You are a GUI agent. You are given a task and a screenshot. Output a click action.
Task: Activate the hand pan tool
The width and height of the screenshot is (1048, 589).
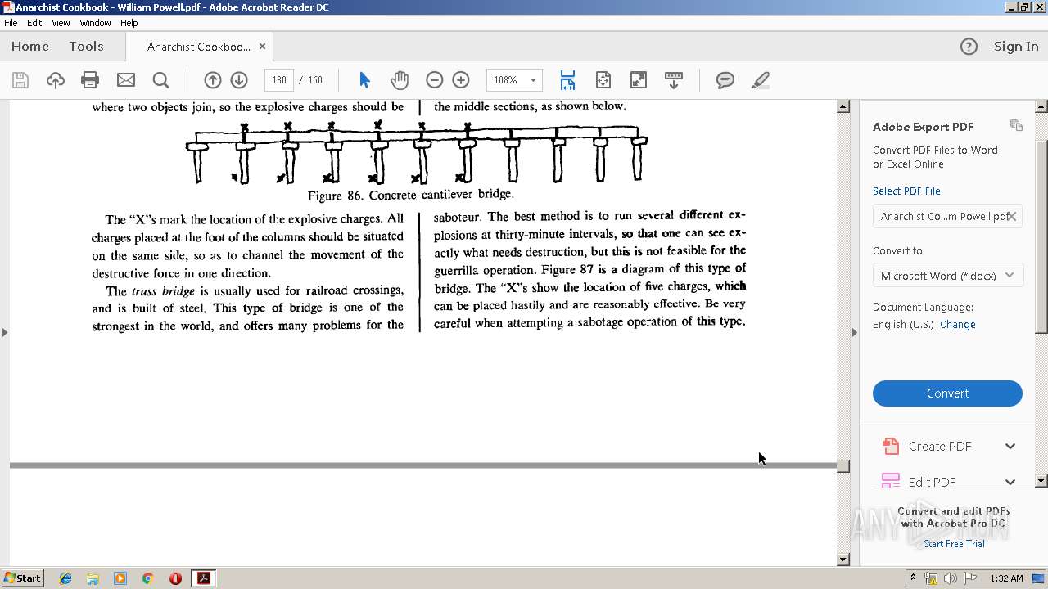pyautogui.click(x=400, y=80)
